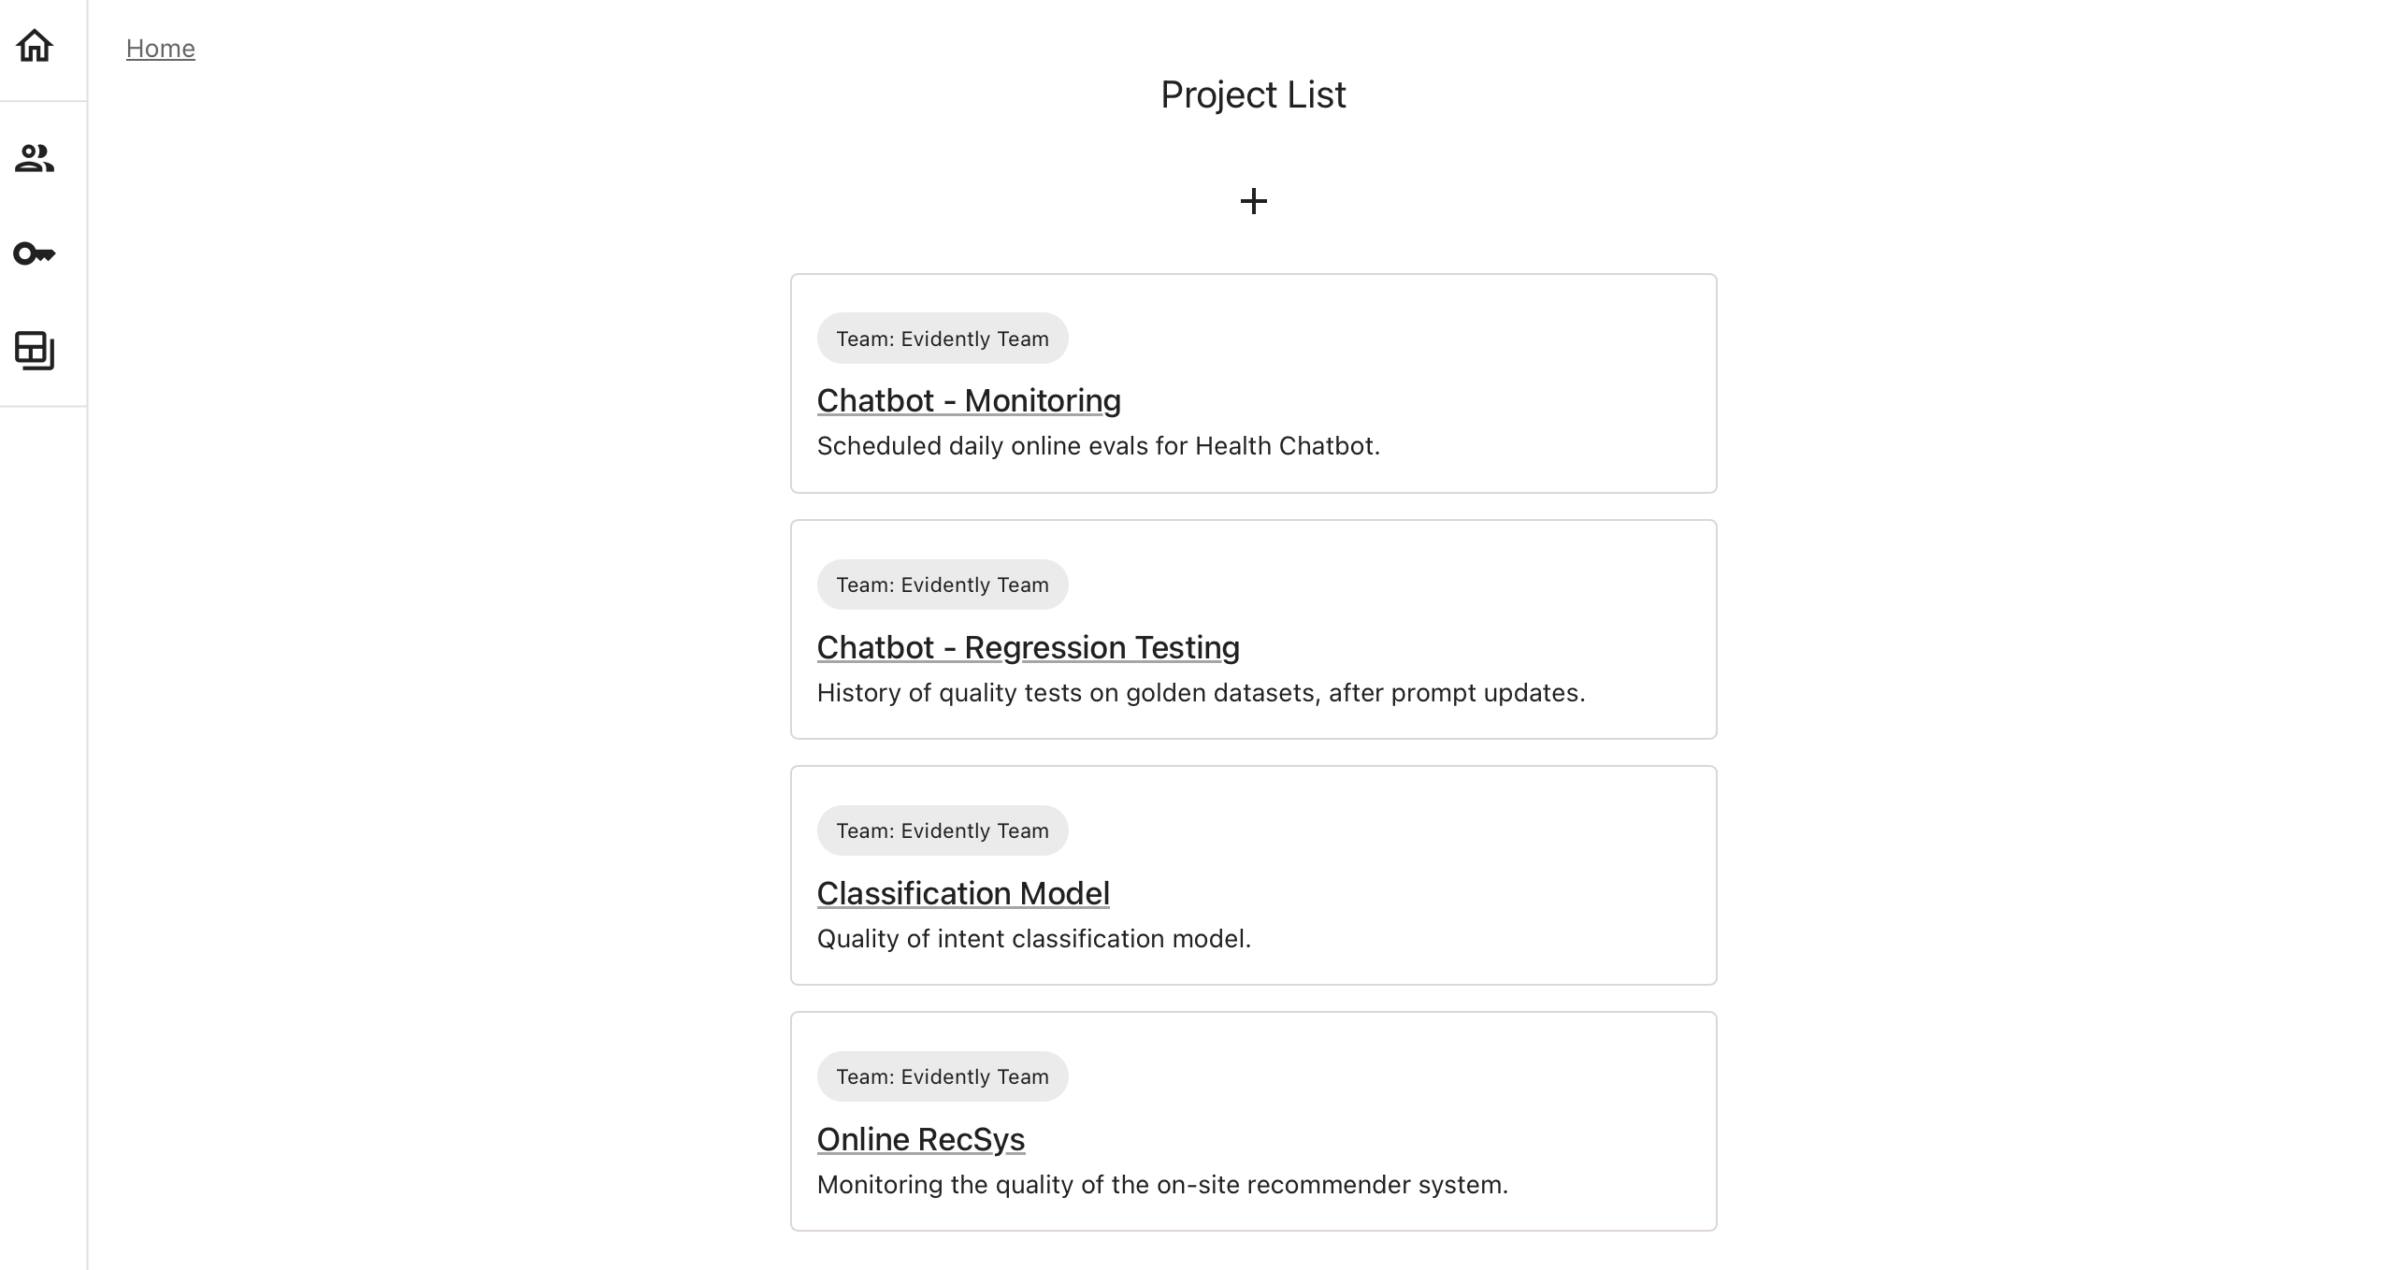Screen dimensions: 2405x1270
Task: Click 'History of quality tests' description
Action: [1201, 693]
